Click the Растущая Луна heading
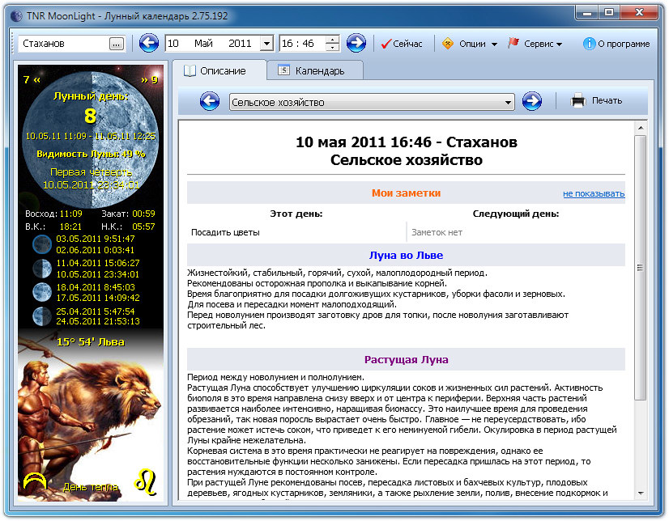Viewport: 669px width, 521px height. pos(406,359)
